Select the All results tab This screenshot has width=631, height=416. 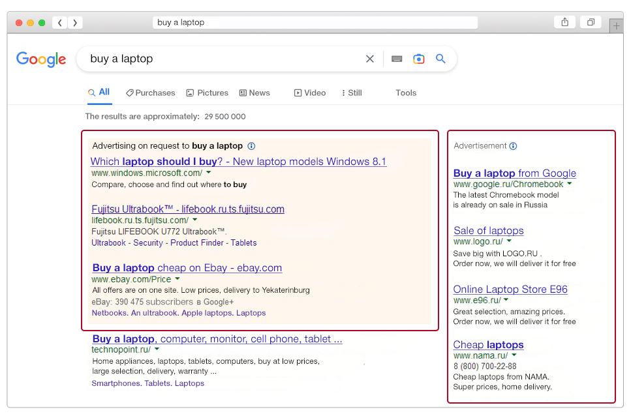click(x=99, y=93)
